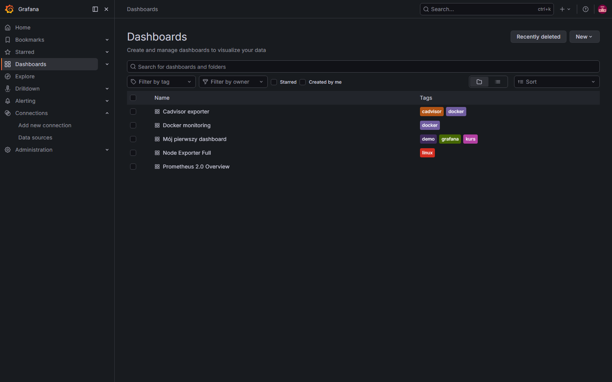Open the Sort dropdown

click(x=557, y=82)
